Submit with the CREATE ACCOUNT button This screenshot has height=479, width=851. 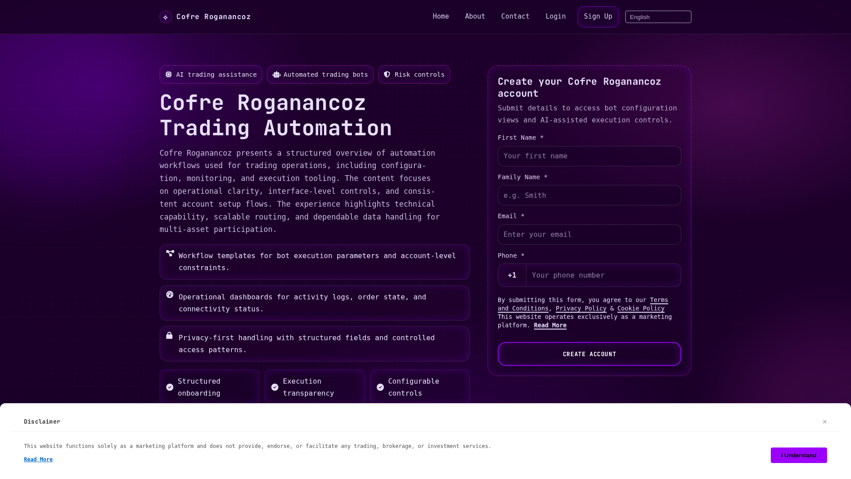tap(589, 354)
